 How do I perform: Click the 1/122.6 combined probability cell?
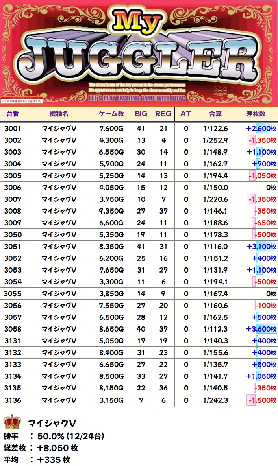pos(215,128)
